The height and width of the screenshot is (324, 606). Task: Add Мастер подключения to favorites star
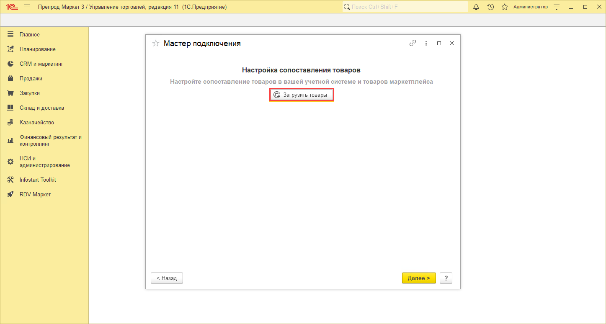coord(156,43)
